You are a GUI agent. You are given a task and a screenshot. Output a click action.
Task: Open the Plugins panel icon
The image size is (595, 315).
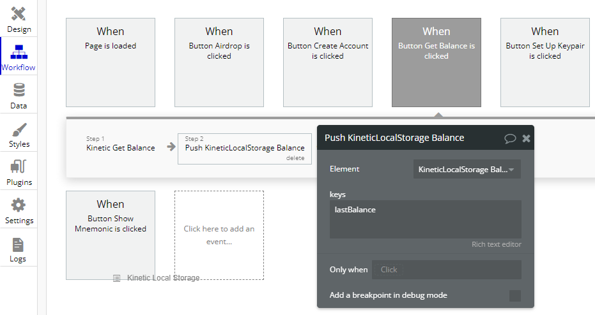19,167
